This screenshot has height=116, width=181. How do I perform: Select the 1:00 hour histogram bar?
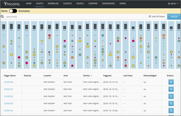click(x=11, y=26)
